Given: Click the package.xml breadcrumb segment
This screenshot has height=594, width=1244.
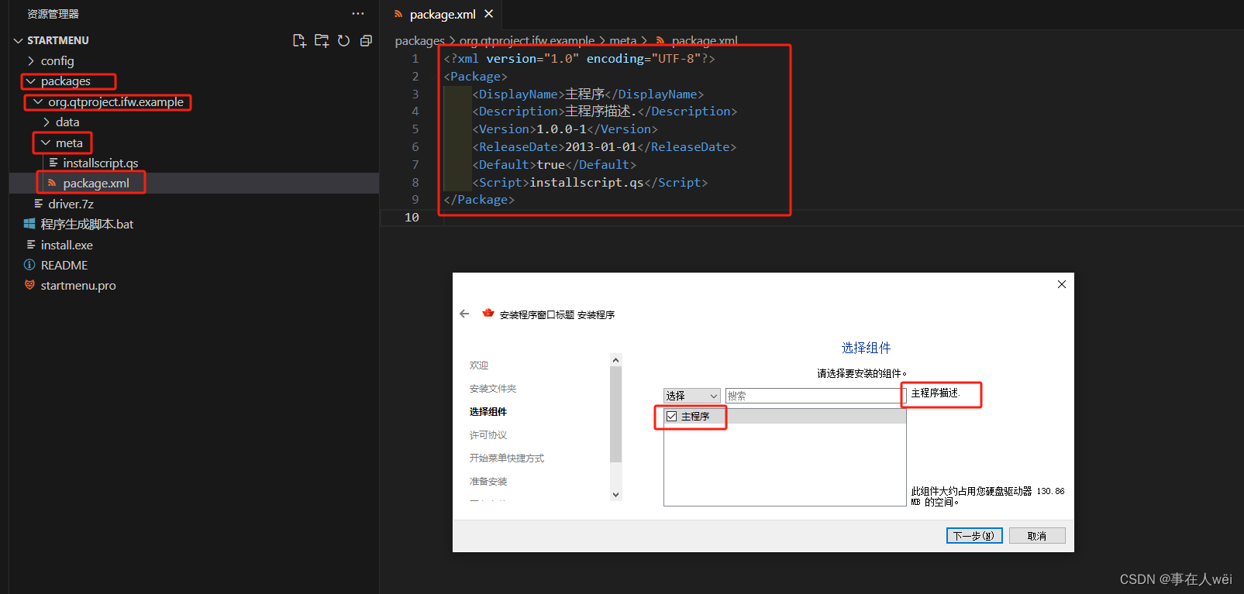Looking at the screenshot, I should click(x=705, y=40).
